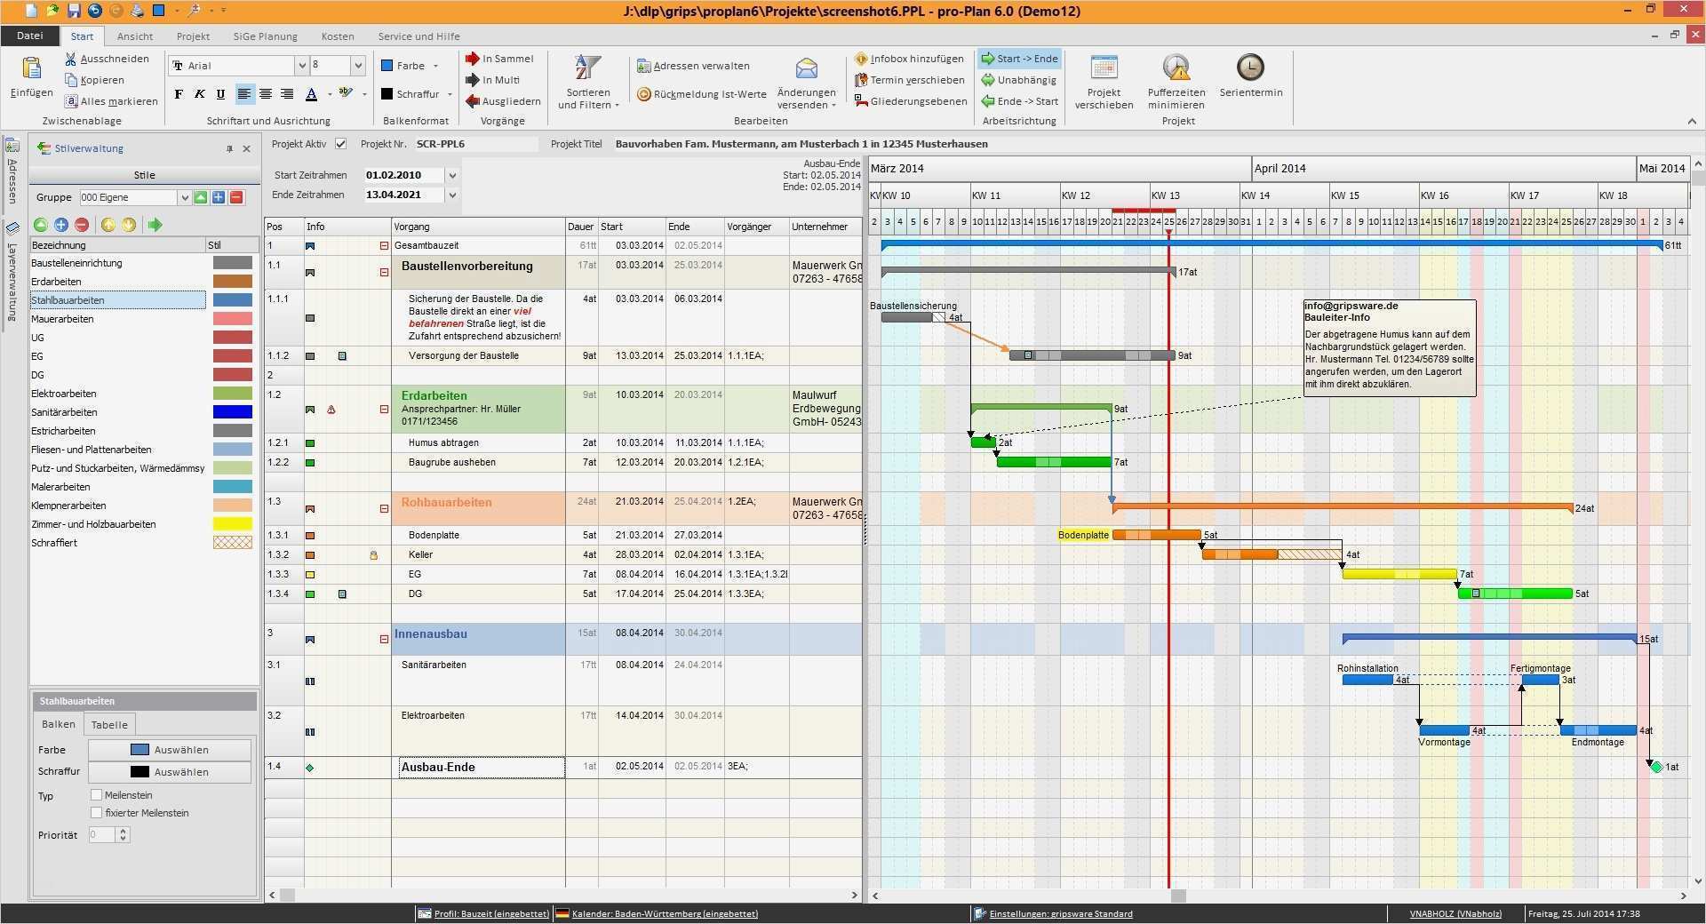Center-align text with the center alignment icon
Viewport: 1706px width, 924px height.
point(266,93)
